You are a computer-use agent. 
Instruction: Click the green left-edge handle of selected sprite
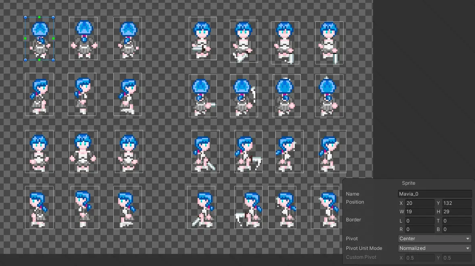coord(25,38)
